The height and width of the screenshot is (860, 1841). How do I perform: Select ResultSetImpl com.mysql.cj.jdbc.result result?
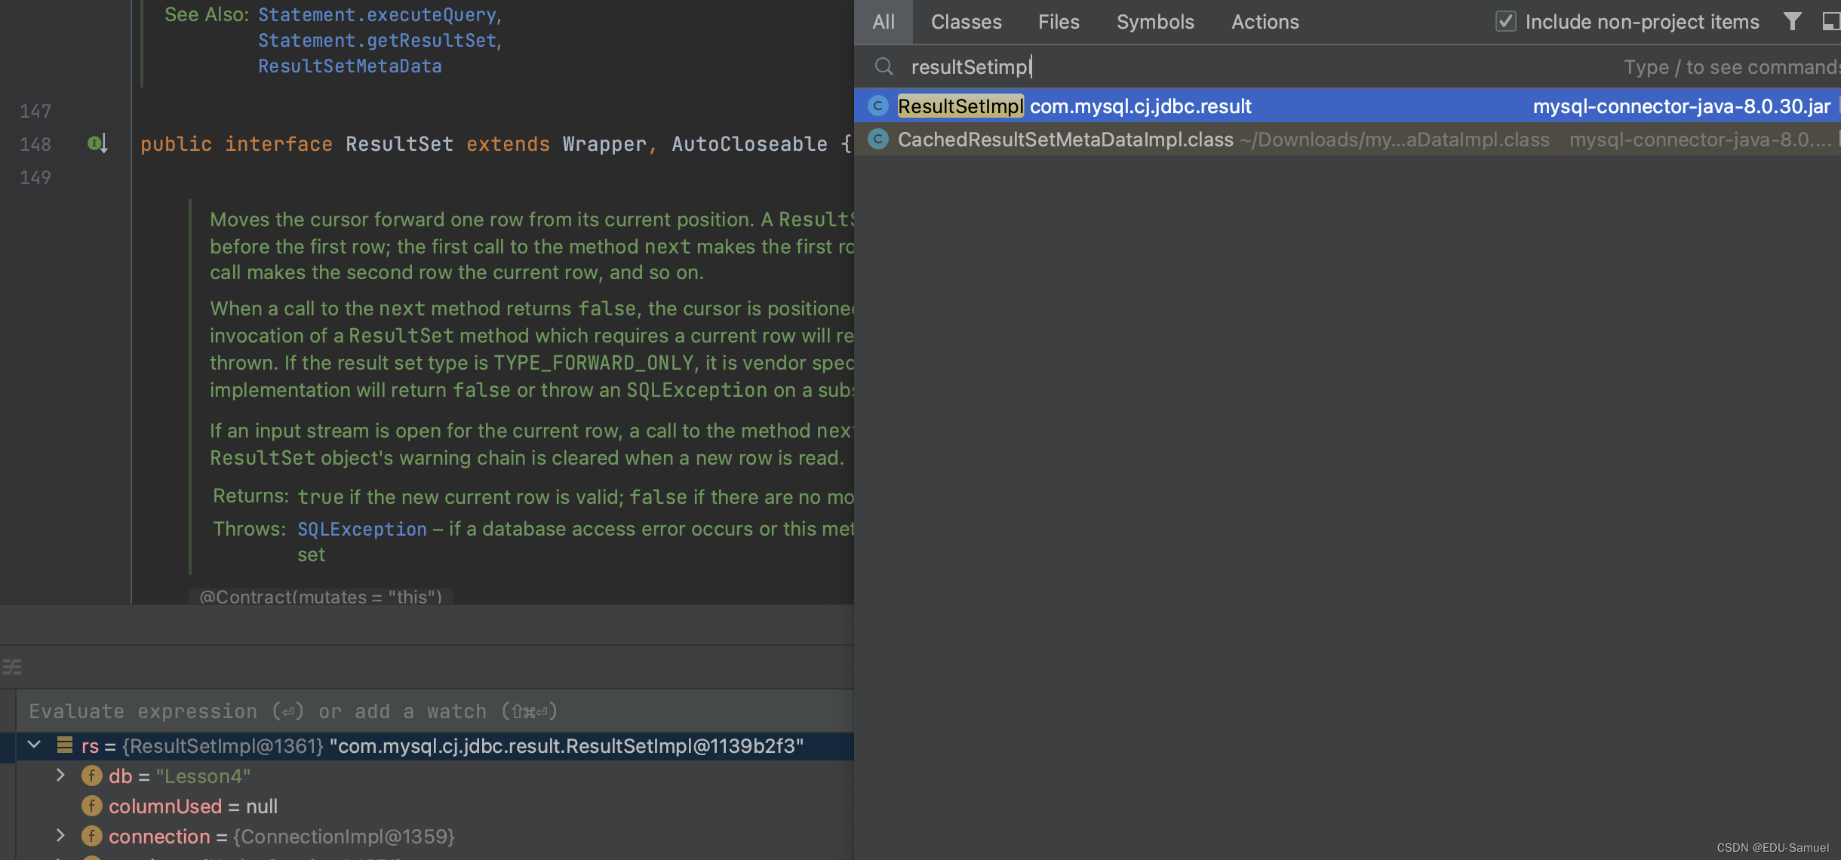point(1348,106)
